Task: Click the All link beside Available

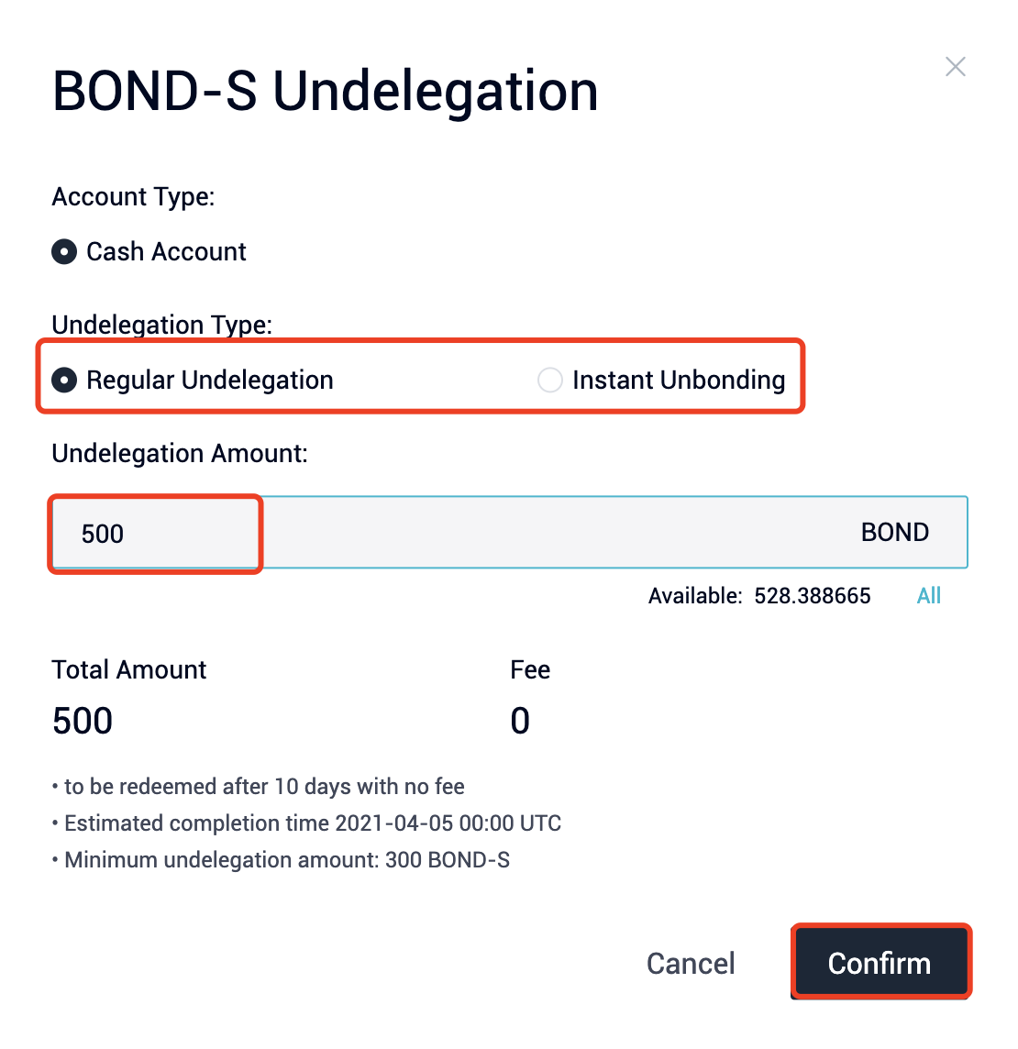Action: click(928, 596)
